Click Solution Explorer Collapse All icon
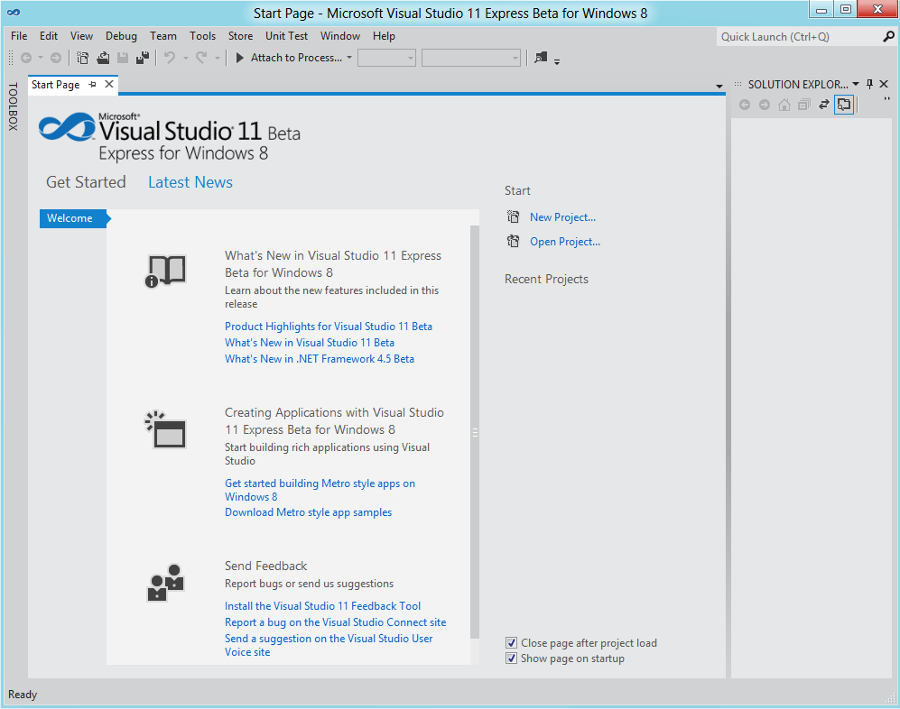900x709 pixels. point(804,105)
